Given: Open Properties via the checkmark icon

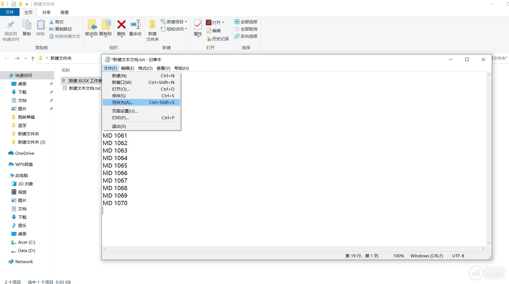Looking at the screenshot, I should pyautogui.click(x=198, y=25).
